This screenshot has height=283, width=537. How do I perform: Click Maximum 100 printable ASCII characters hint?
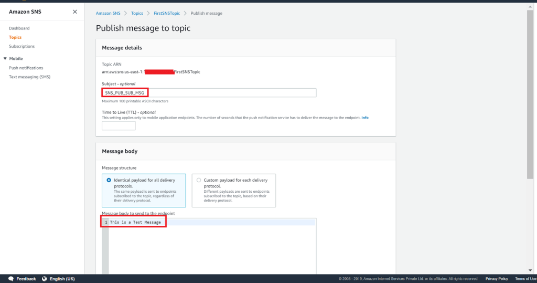coord(135,101)
